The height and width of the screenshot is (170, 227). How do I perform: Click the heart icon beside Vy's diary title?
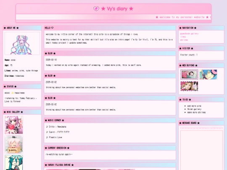click(x=96, y=9)
